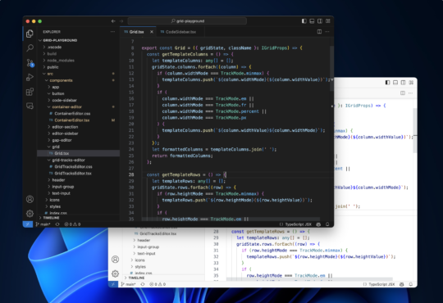The width and height of the screenshot is (443, 303).
Task: Split the editor in dark window
Action: [319, 32]
